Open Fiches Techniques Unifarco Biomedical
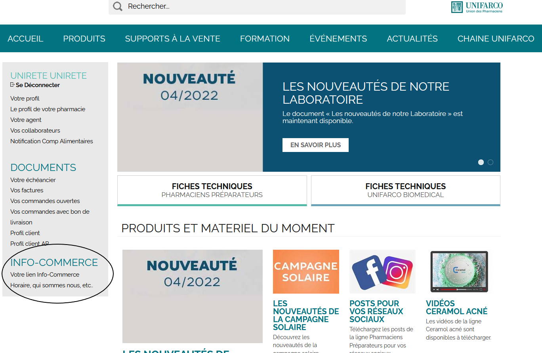This screenshot has width=542, height=353. [x=406, y=191]
